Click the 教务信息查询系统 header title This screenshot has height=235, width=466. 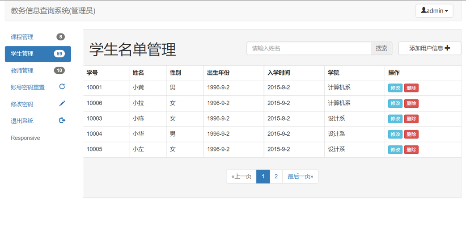coord(53,11)
